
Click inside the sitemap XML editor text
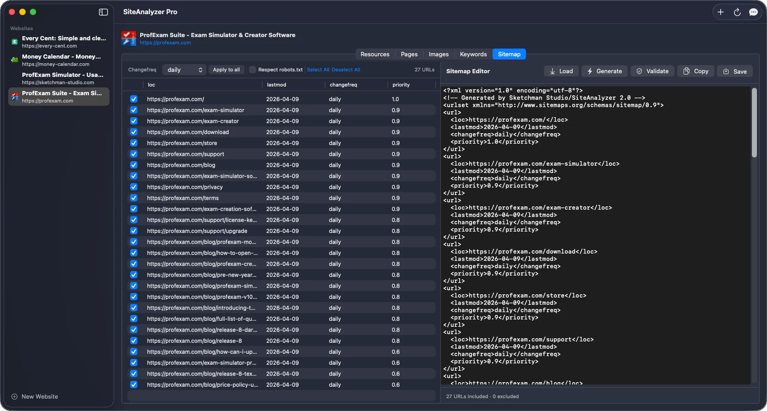point(596,236)
